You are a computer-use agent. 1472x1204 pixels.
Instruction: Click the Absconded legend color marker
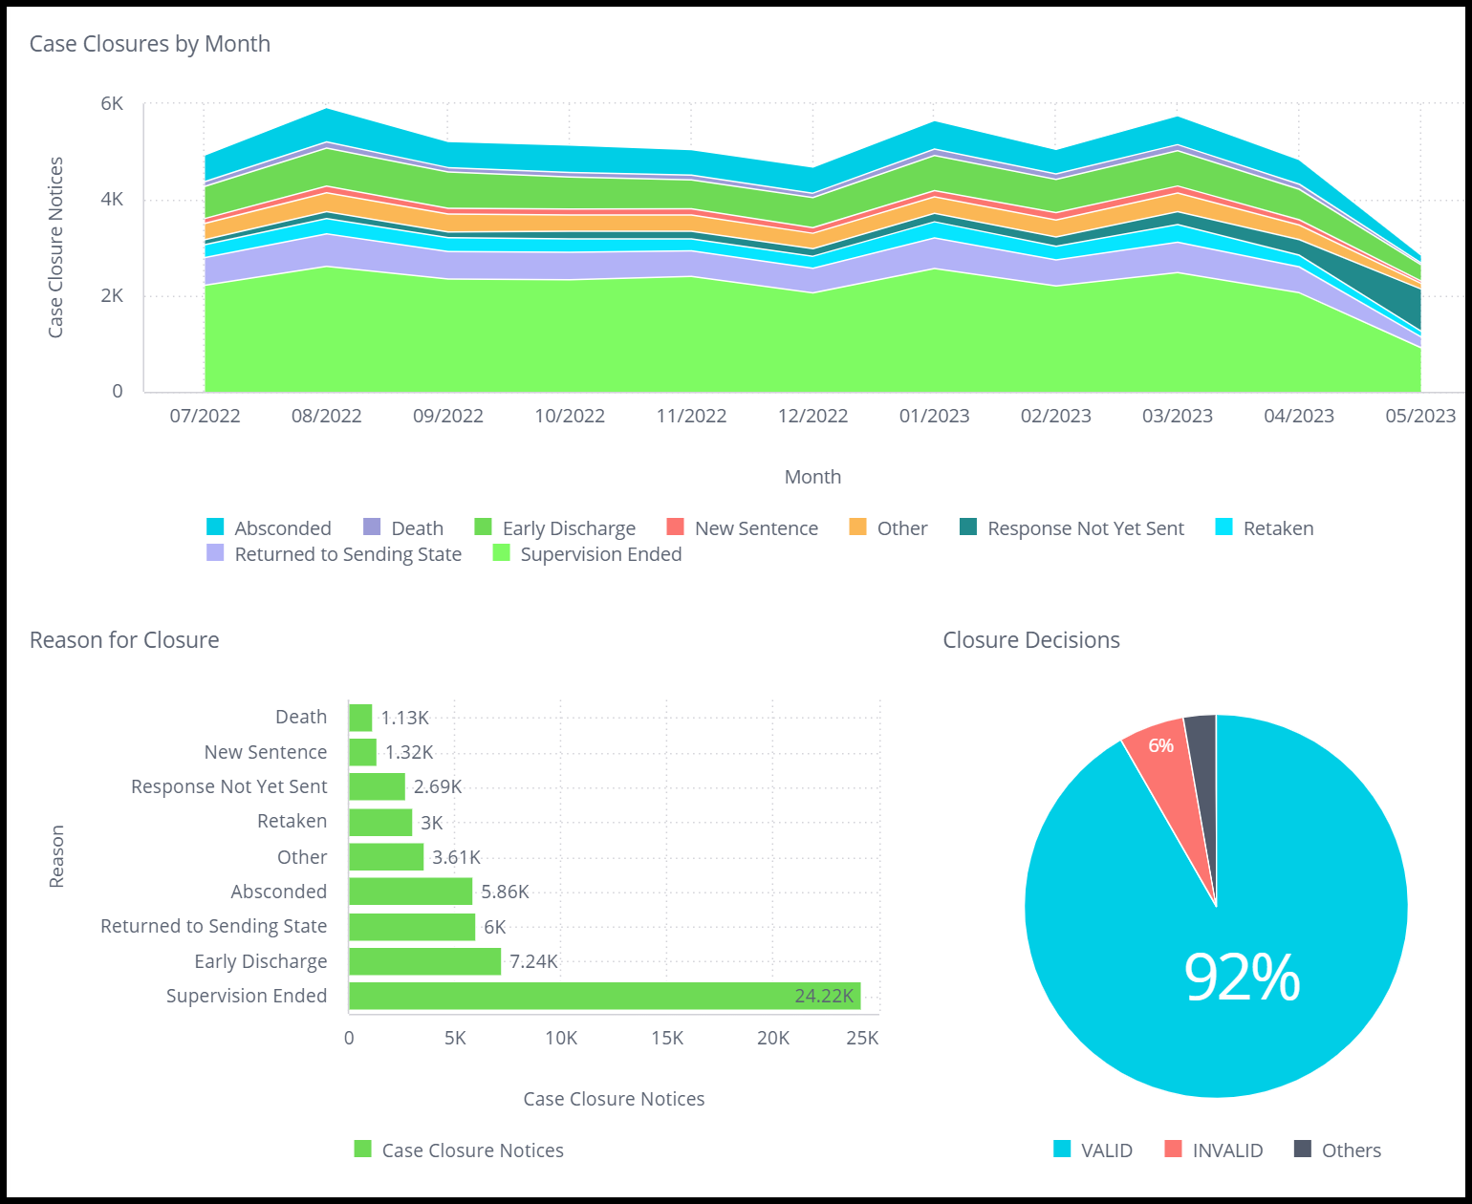tap(214, 527)
